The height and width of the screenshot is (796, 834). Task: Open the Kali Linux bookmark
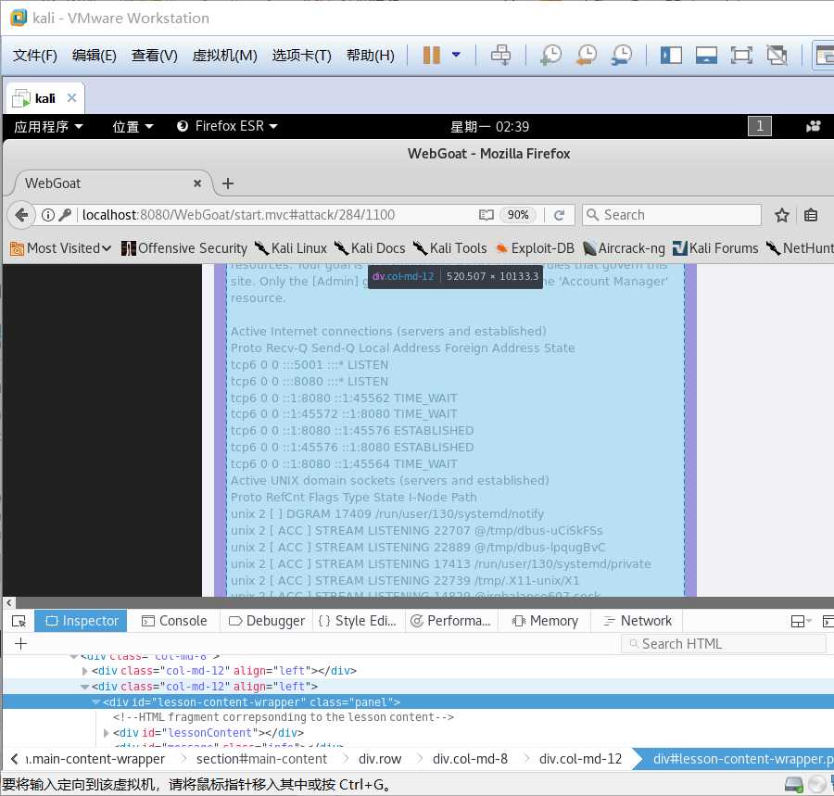tap(290, 248)
